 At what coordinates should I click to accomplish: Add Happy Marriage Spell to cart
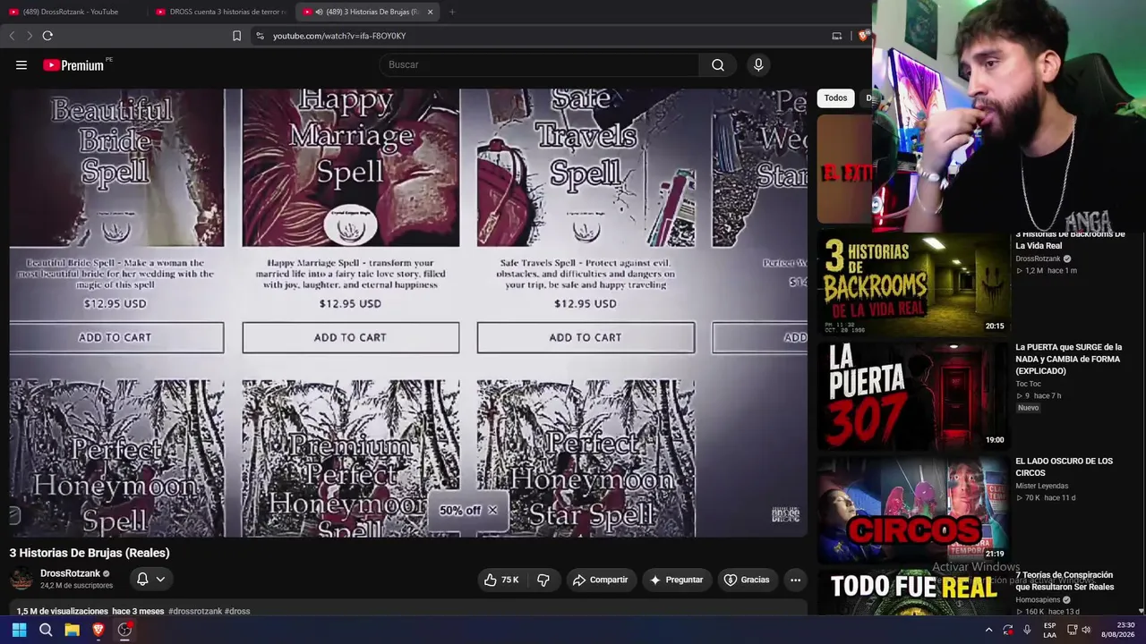(x=350, y=337)
